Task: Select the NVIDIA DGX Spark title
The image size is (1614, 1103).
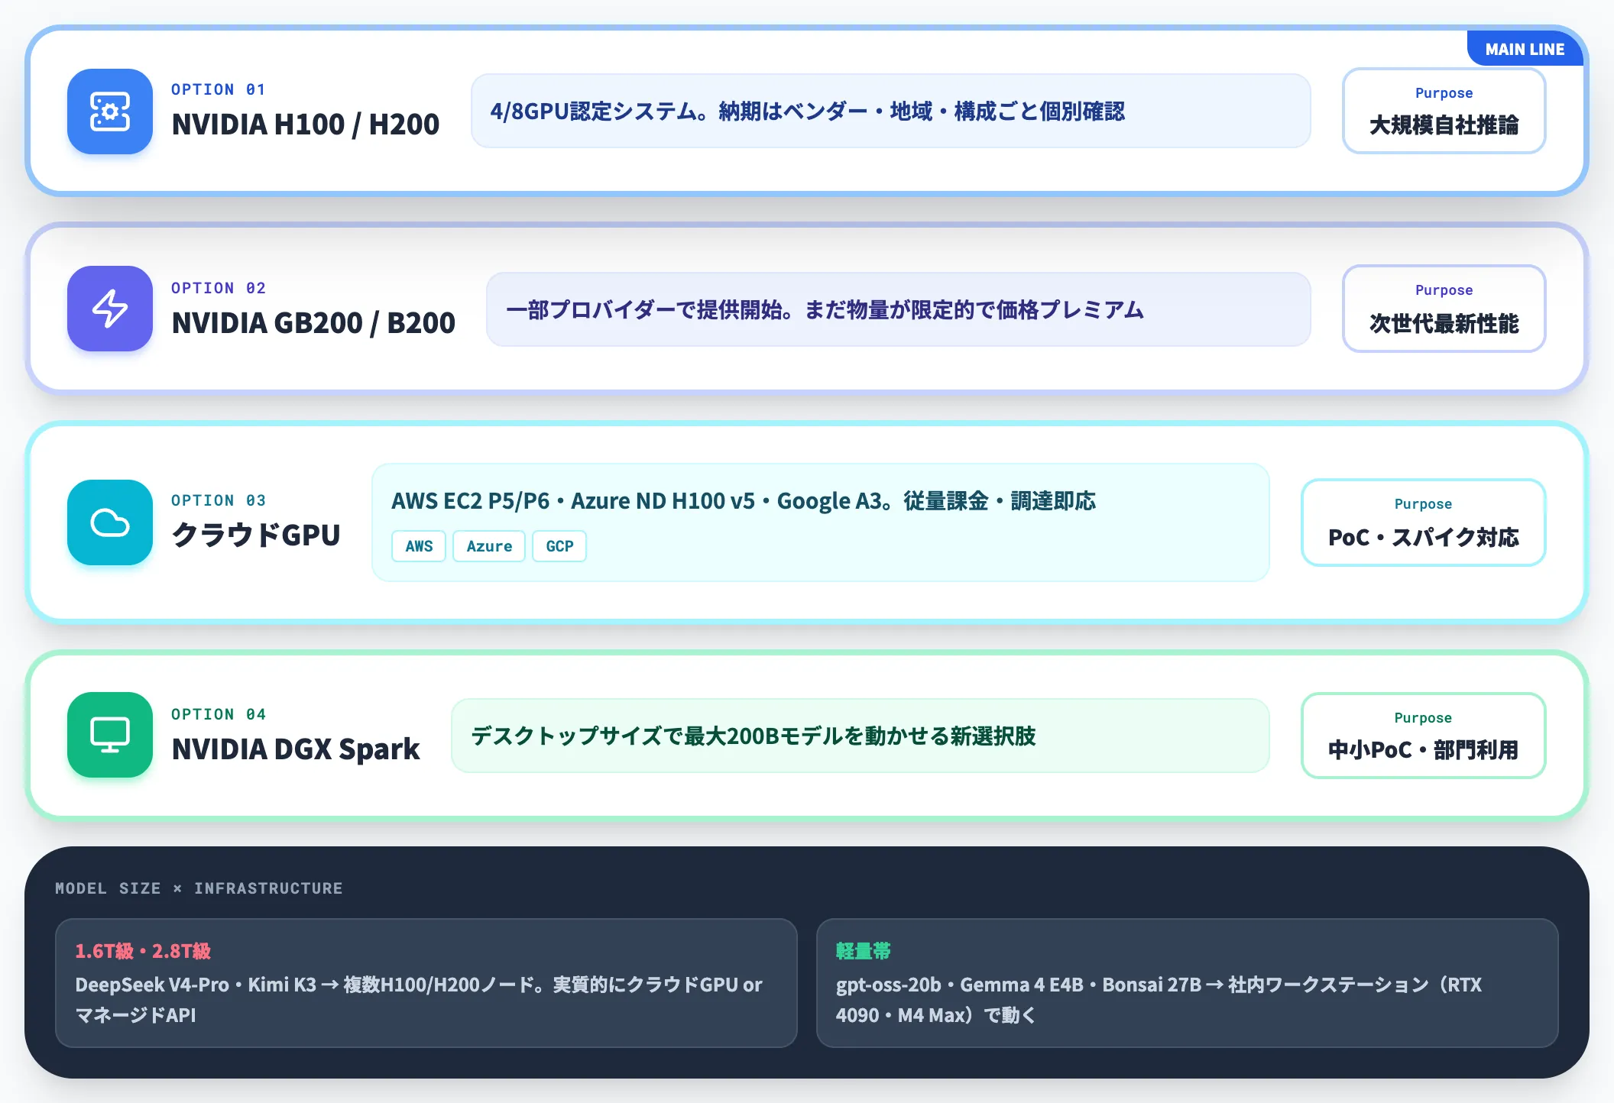Action: [296, 749]
